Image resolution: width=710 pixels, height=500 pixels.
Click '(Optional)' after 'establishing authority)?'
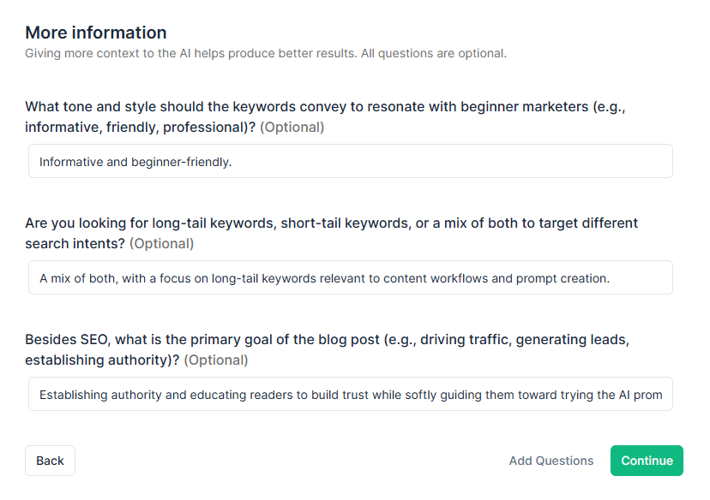pos(216,360)
